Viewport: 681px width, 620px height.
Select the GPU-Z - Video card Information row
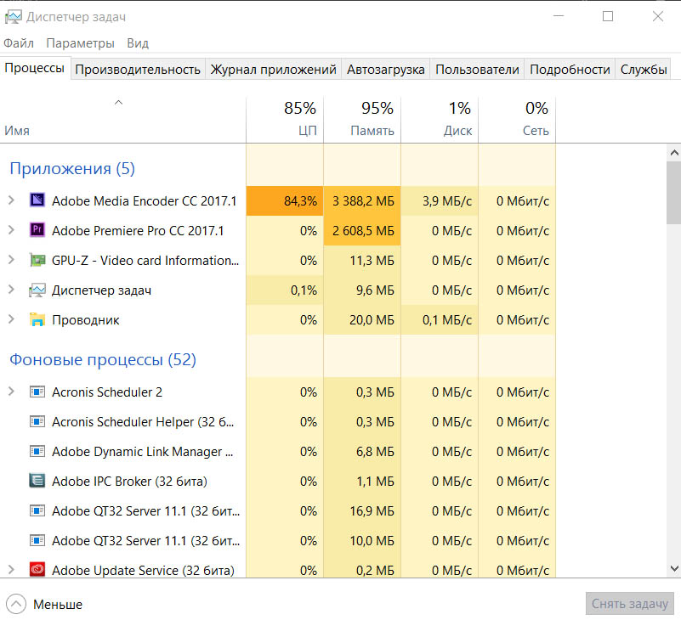278,261
